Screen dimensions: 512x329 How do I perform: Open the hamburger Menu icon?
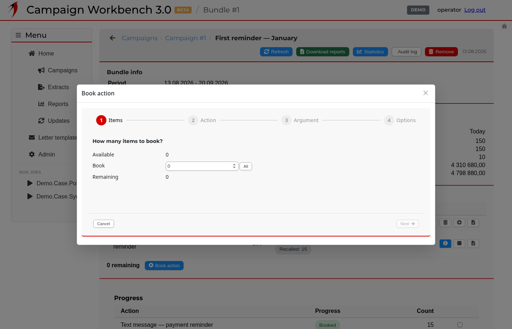18,35
